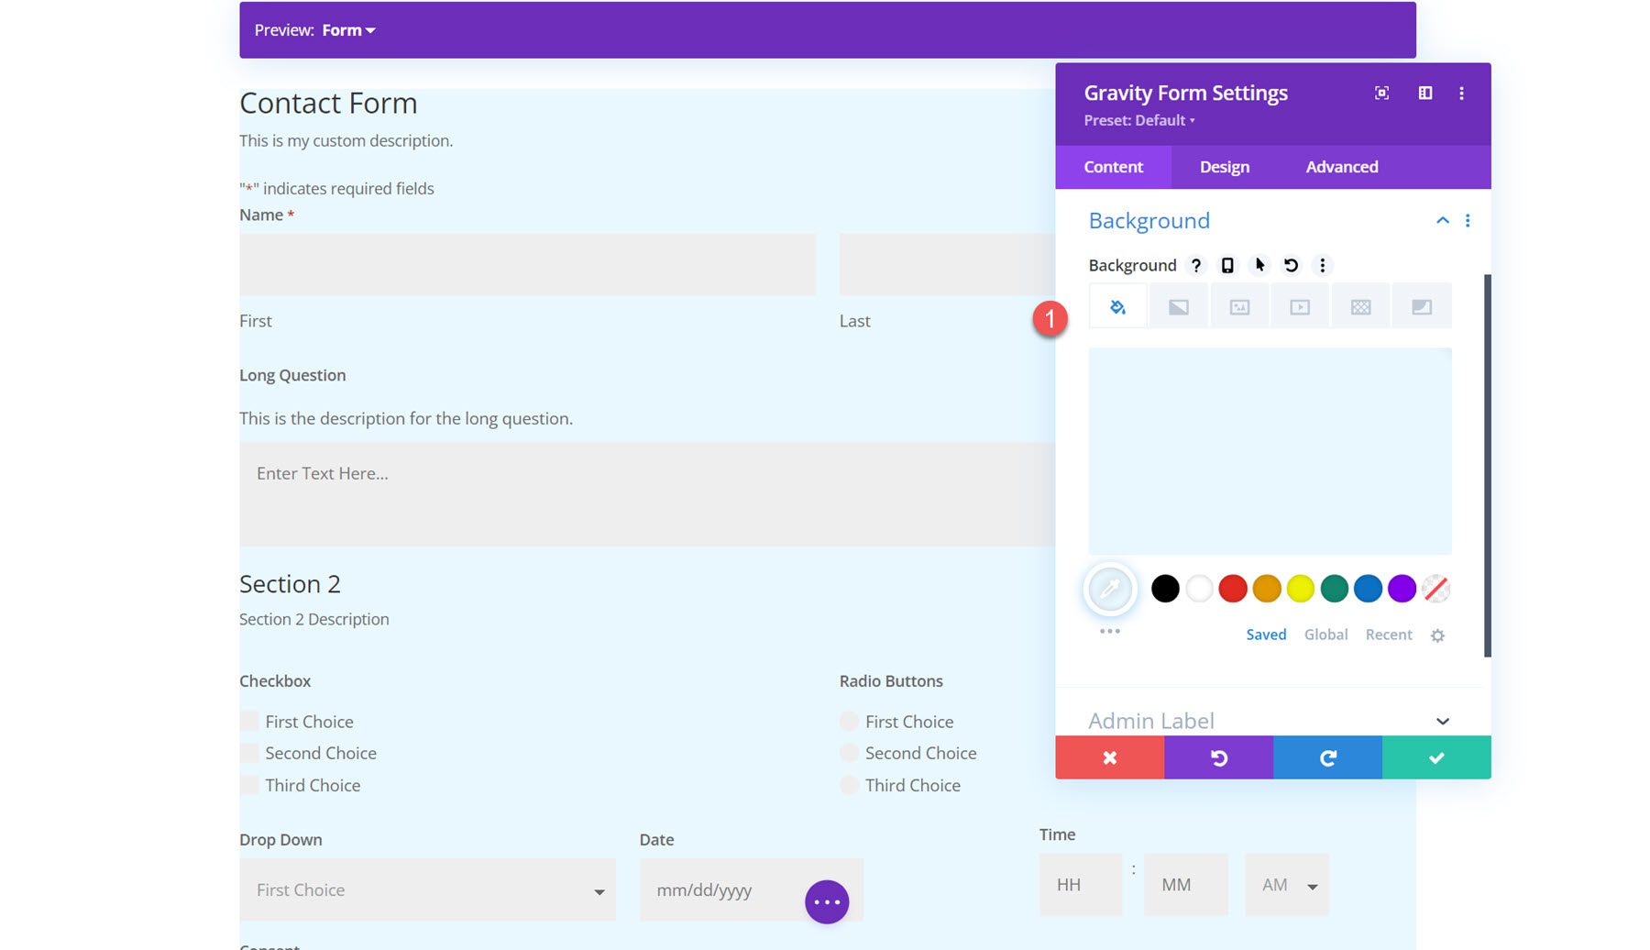The width and height of the screenshot is (1650, 950).
Task: Activate the eyedropper color picker tool
Action: coord(1109,589)
